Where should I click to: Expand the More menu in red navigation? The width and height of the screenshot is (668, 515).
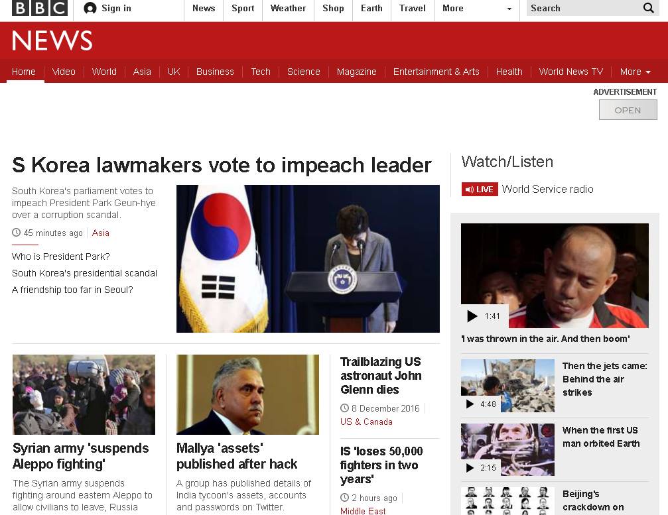[635, 72]
